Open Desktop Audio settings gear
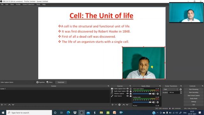 (158, 102)
